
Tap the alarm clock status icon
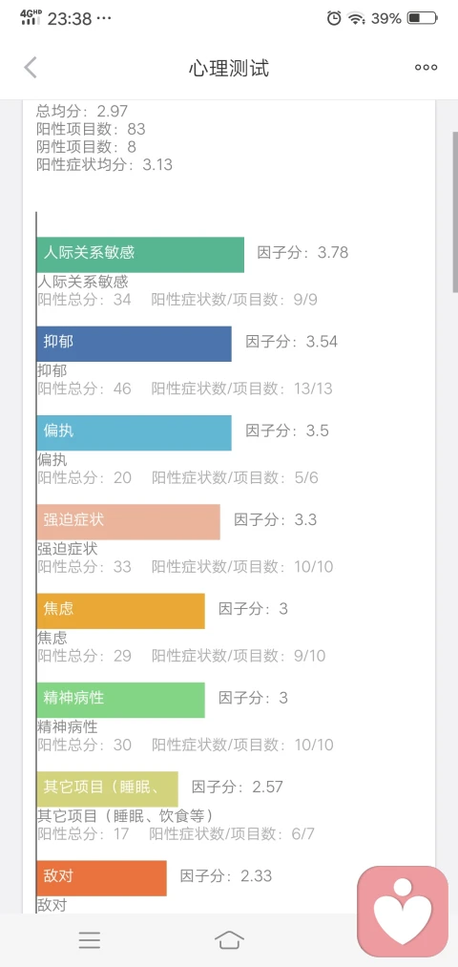[334, 18]
